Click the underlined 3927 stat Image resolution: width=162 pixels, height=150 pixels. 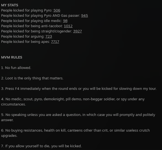(x=78, y=31)
